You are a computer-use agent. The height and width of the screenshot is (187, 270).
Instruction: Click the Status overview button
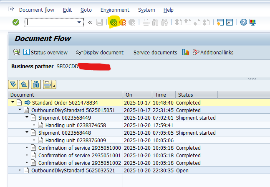(x=45, y=52)
